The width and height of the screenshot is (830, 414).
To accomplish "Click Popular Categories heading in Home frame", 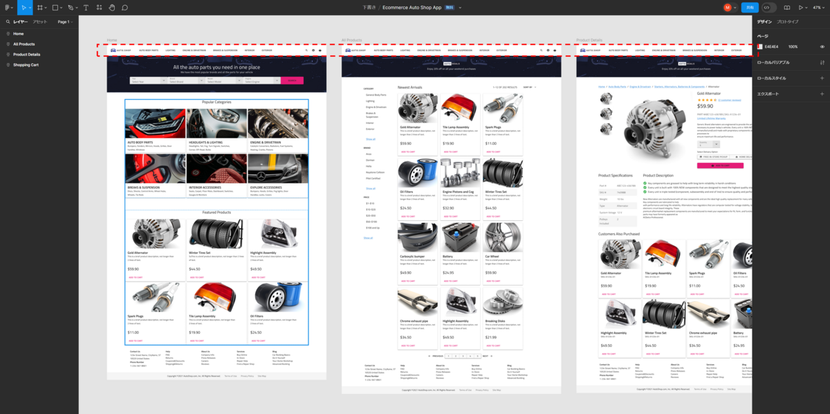I will (x=216, y=102).
